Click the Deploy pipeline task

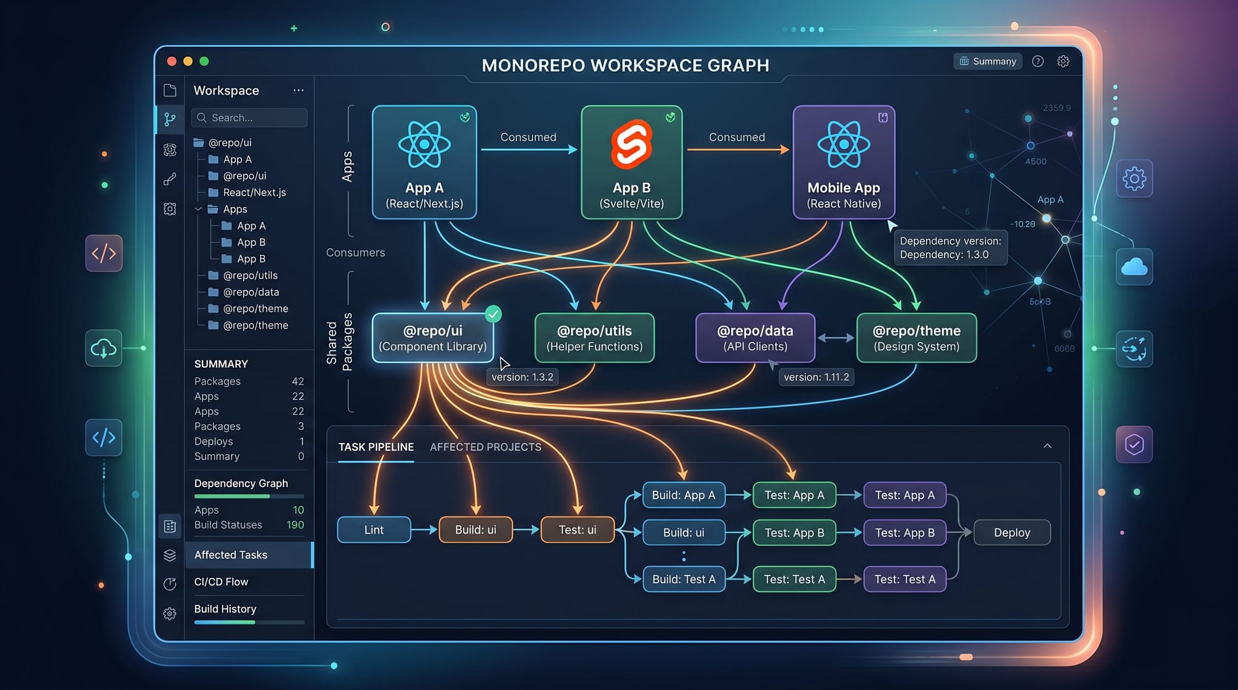[x=1012, y=533]
